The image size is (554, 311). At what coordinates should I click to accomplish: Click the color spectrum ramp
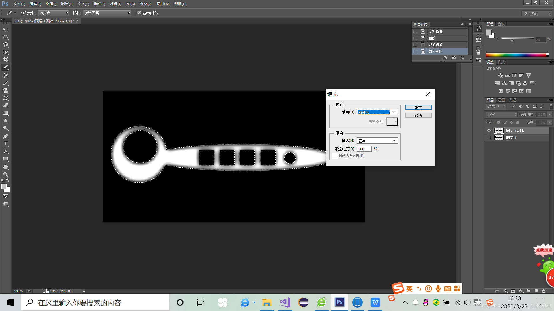click(516, 55)
